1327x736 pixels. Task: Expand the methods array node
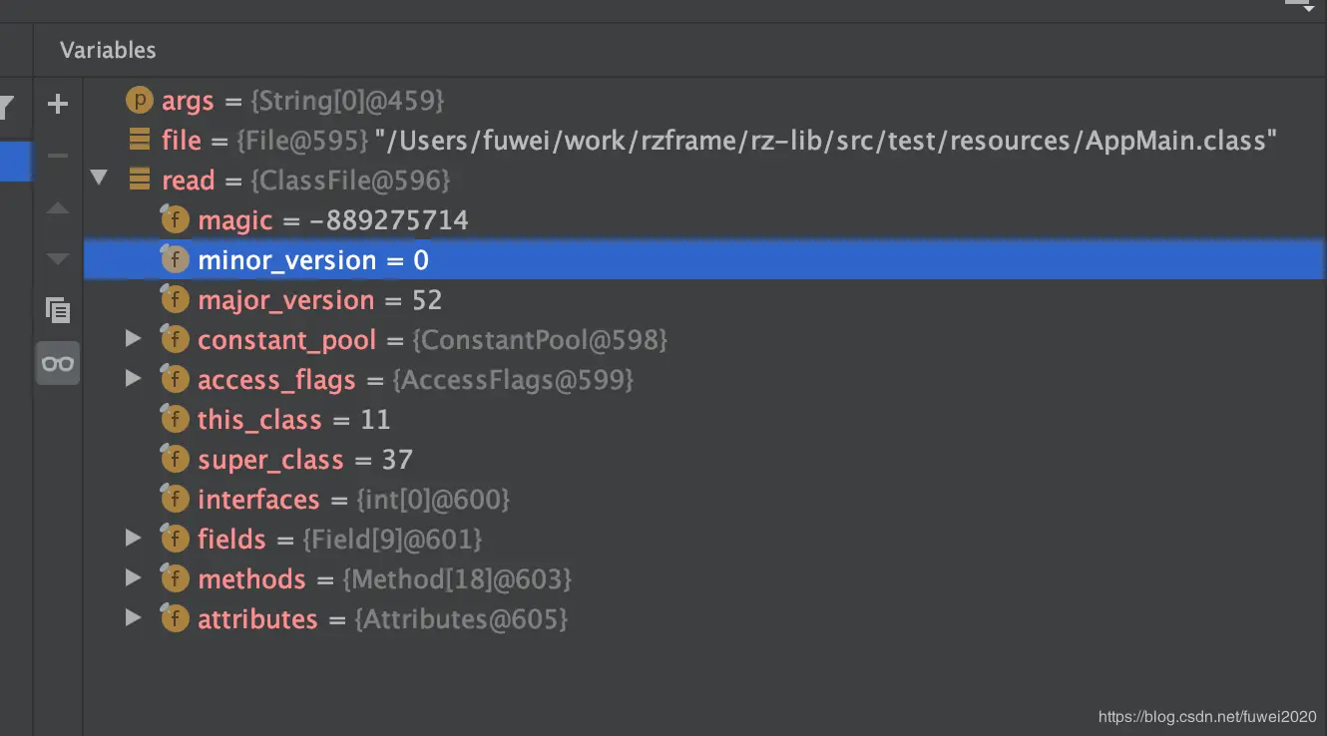pos(134,579)
